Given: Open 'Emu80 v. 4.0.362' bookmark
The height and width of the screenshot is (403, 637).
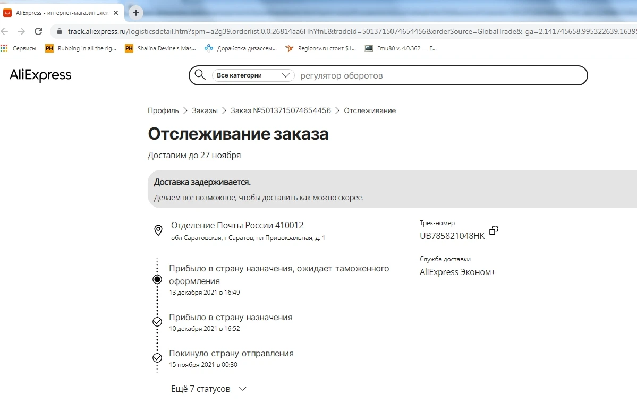Looking at the screenshot, I should [401, 48].
